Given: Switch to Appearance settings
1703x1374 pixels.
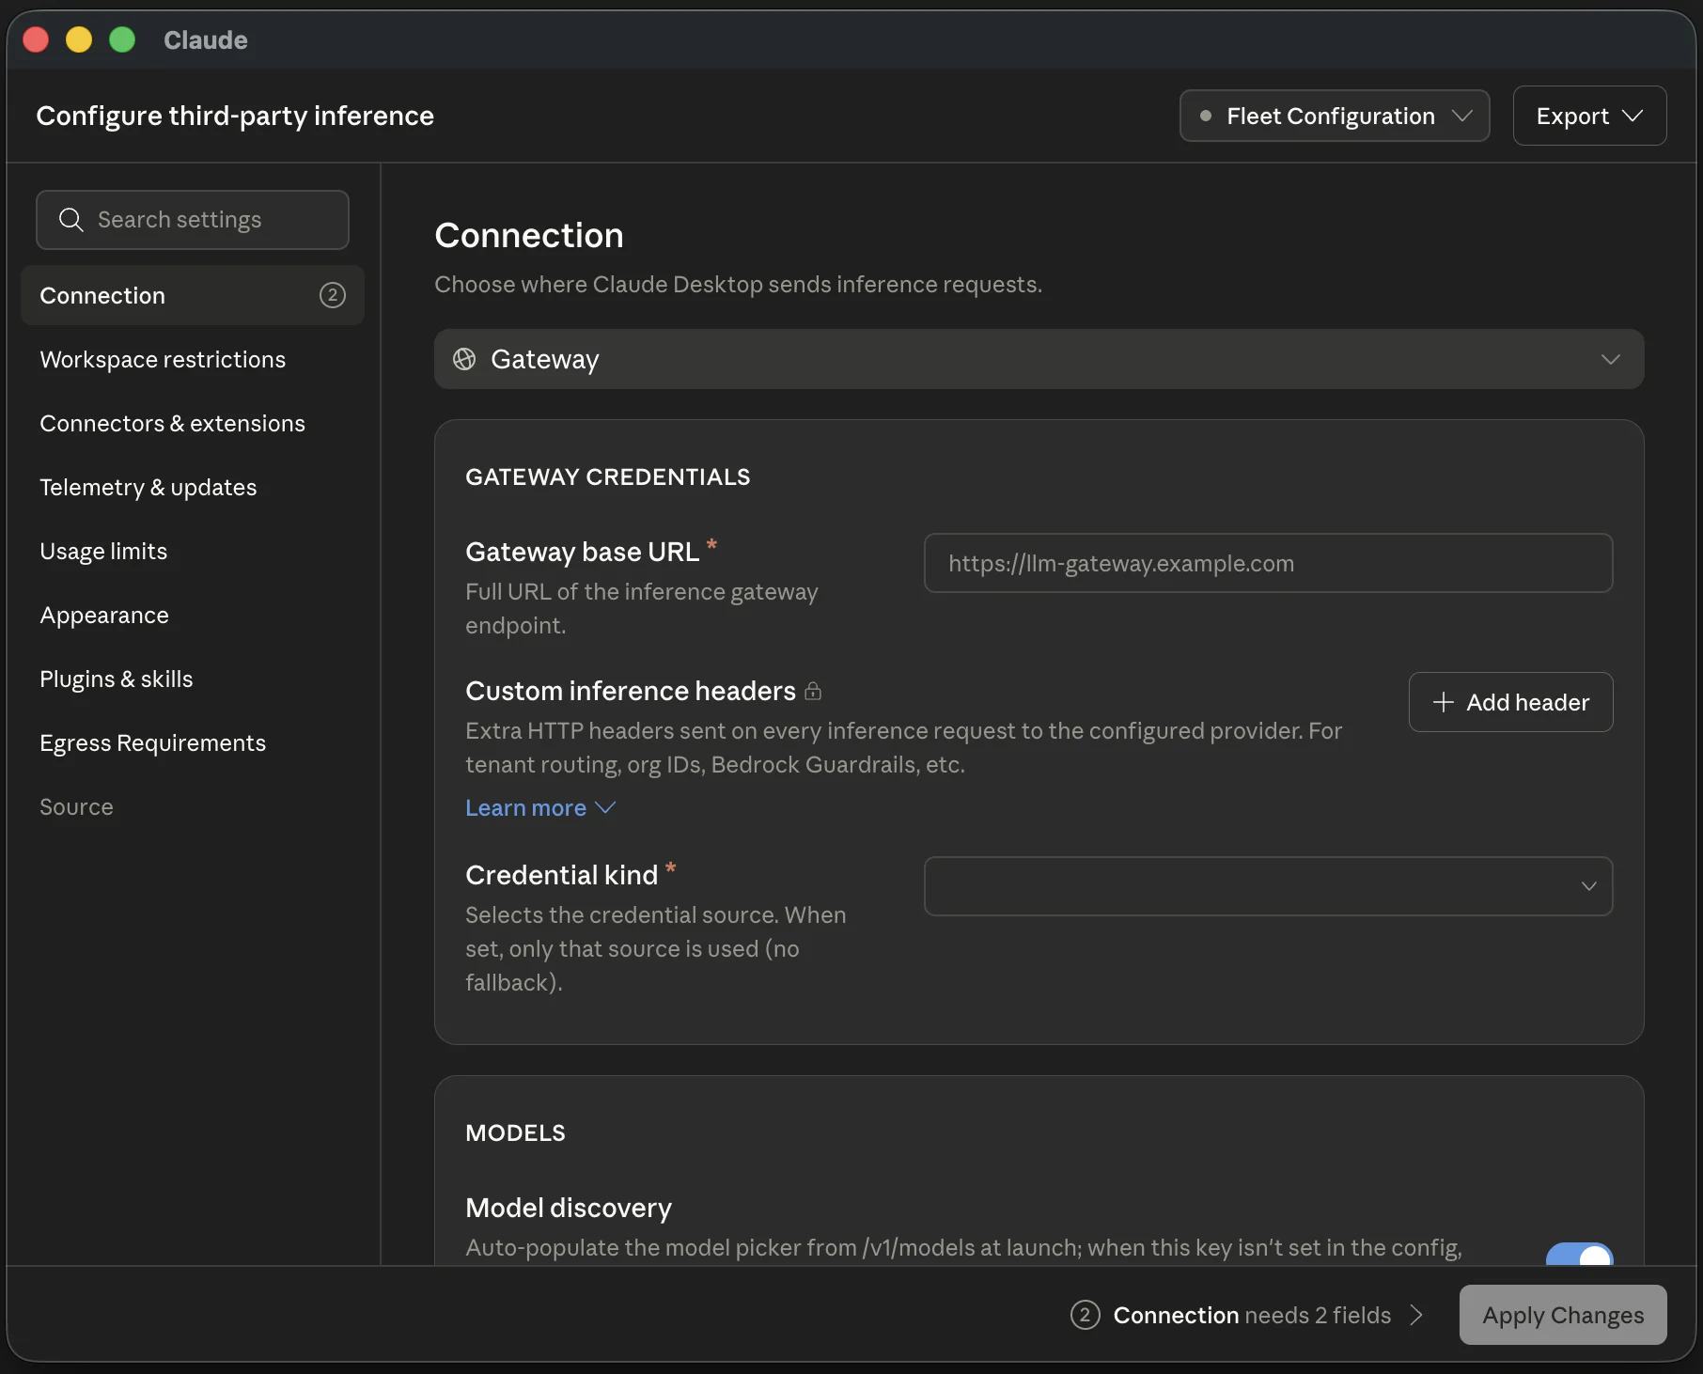Looking at the screenshot, I should [193, 615].
